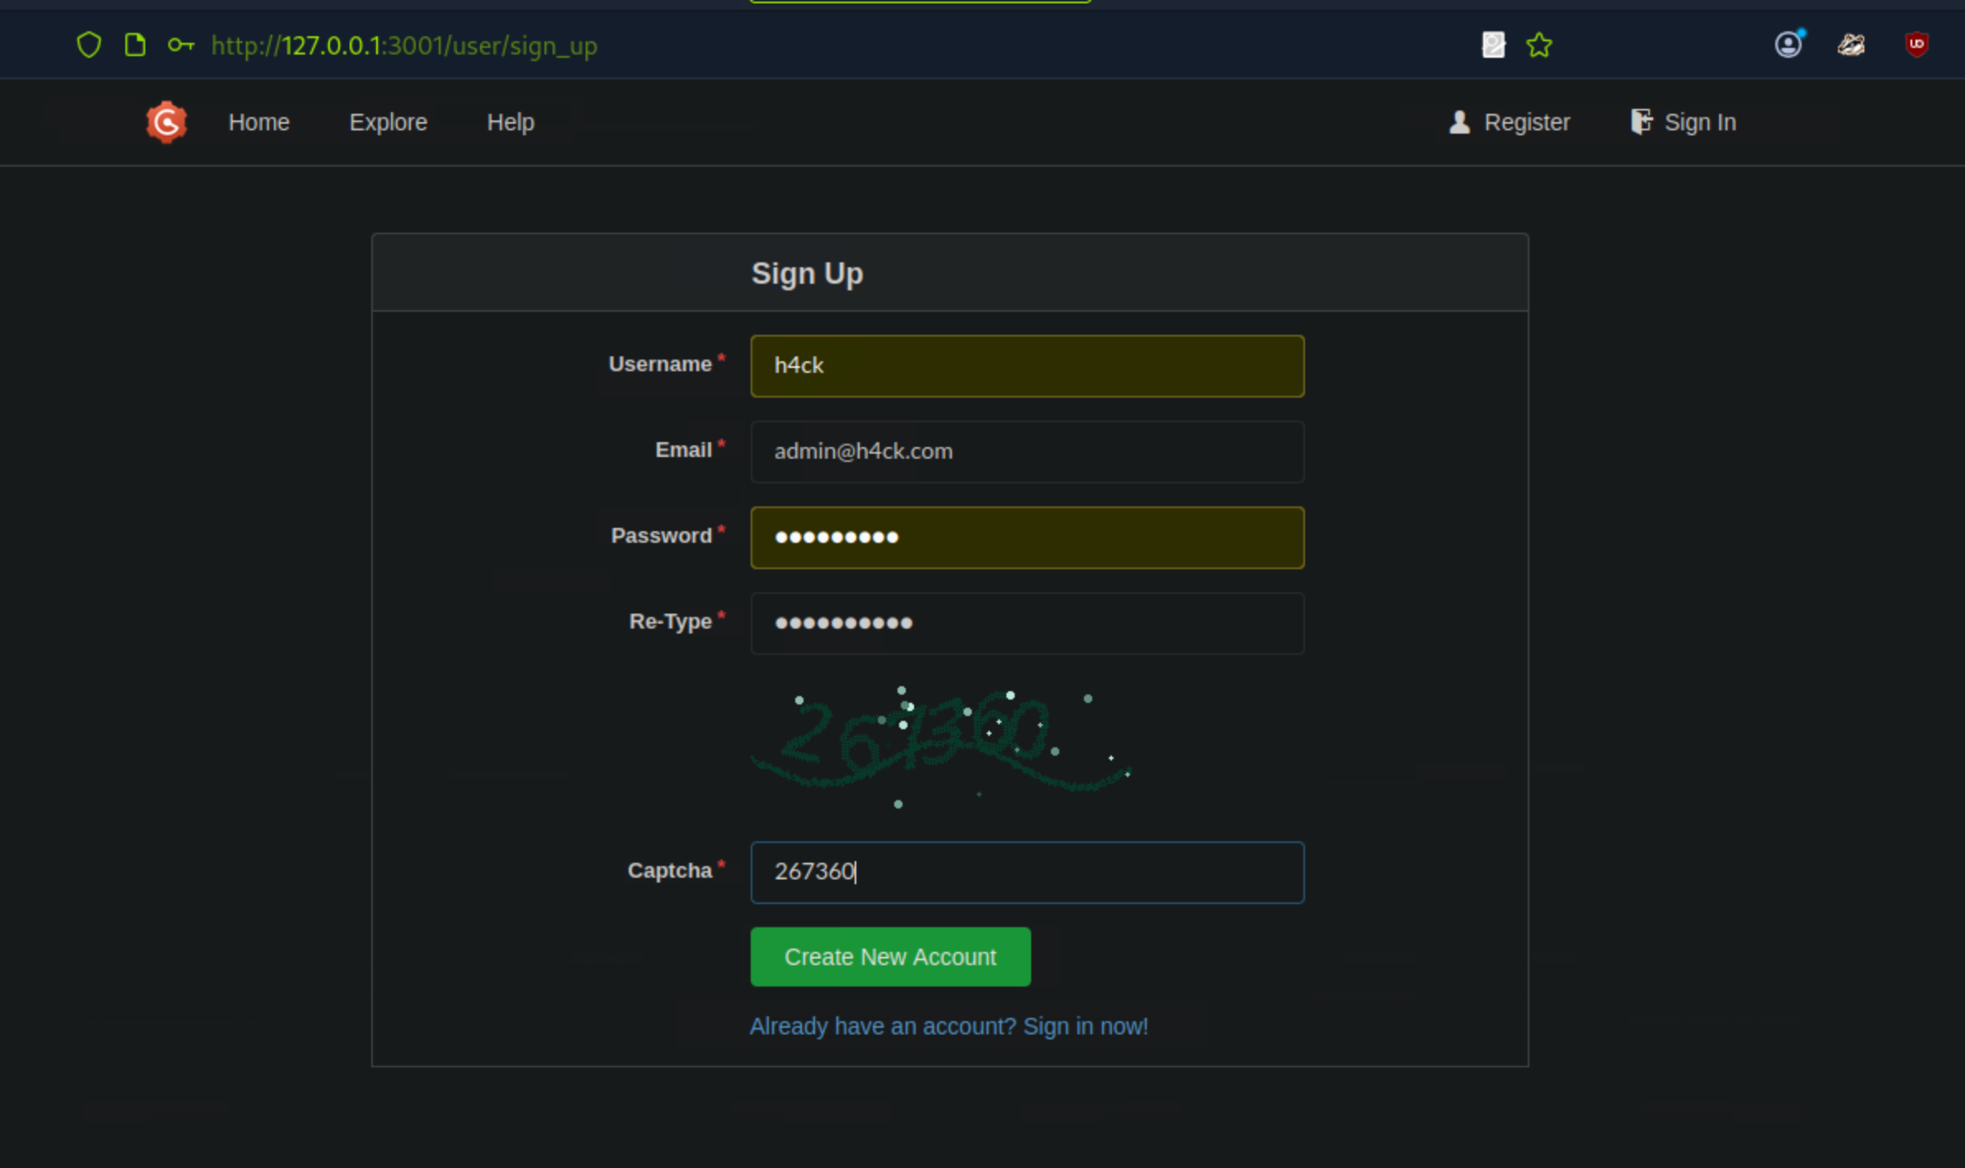1965x1168 pixels.
Task: Click the captcha image showing 267360
Action: (x=940, y=738)
